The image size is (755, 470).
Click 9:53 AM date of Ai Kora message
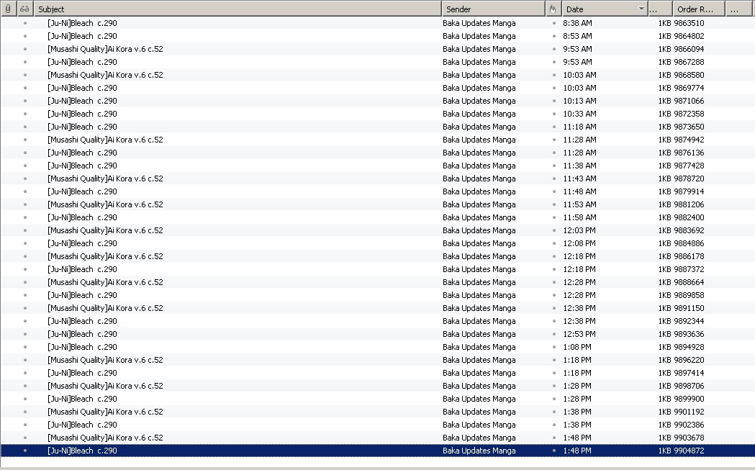(x=577, y=49)
